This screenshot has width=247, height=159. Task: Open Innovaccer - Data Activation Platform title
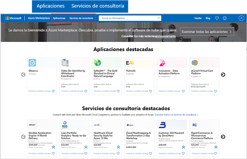click(169, 72)
